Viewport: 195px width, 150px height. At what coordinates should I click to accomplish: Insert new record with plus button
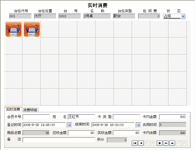[160, 143]
